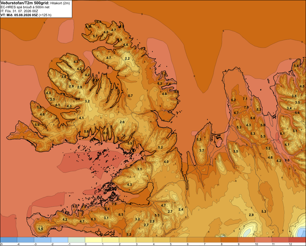This screenshot has height=246, width=306.
Task: Click the 9.1 temperature value
Action: pos(78,99)
